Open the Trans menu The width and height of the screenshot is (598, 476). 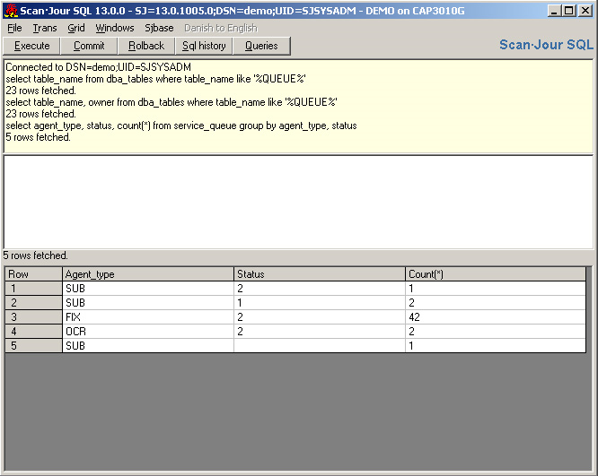click(45, 28)
